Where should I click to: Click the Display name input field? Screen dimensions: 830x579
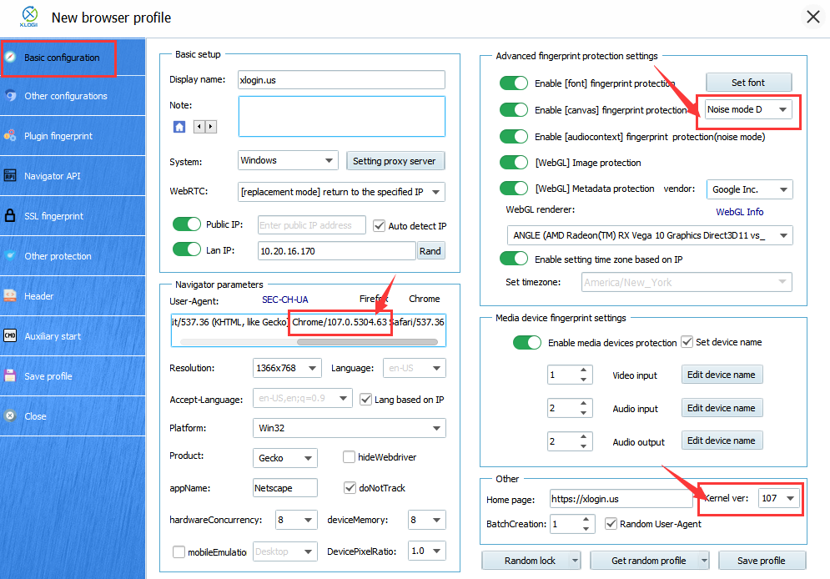(x=341, y=80)
